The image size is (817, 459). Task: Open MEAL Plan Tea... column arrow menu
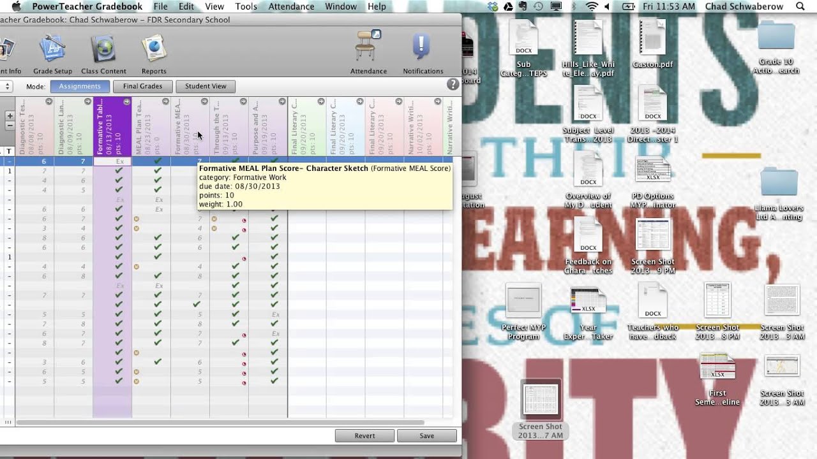coord(165,102)
